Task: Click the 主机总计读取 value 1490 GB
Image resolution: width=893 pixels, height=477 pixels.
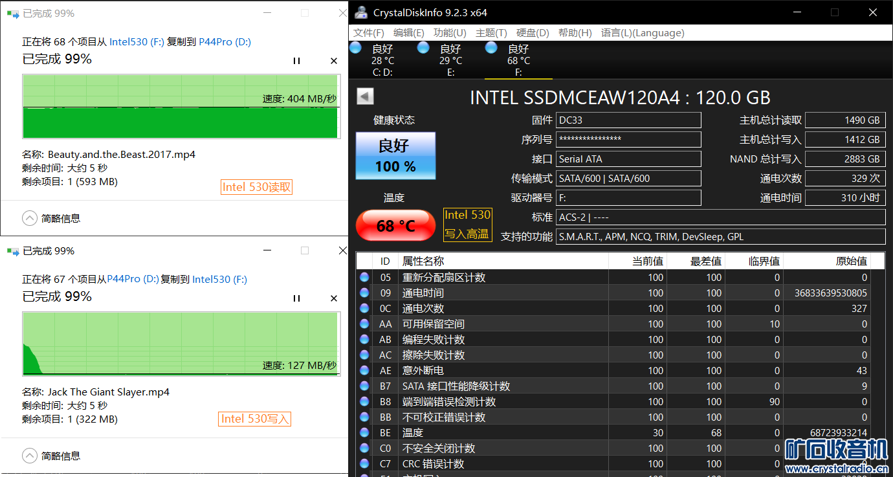Action: (846, 120)
